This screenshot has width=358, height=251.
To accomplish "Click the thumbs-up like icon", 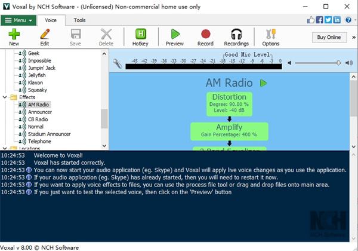I will pyautogui.click(x=310, y=20).
